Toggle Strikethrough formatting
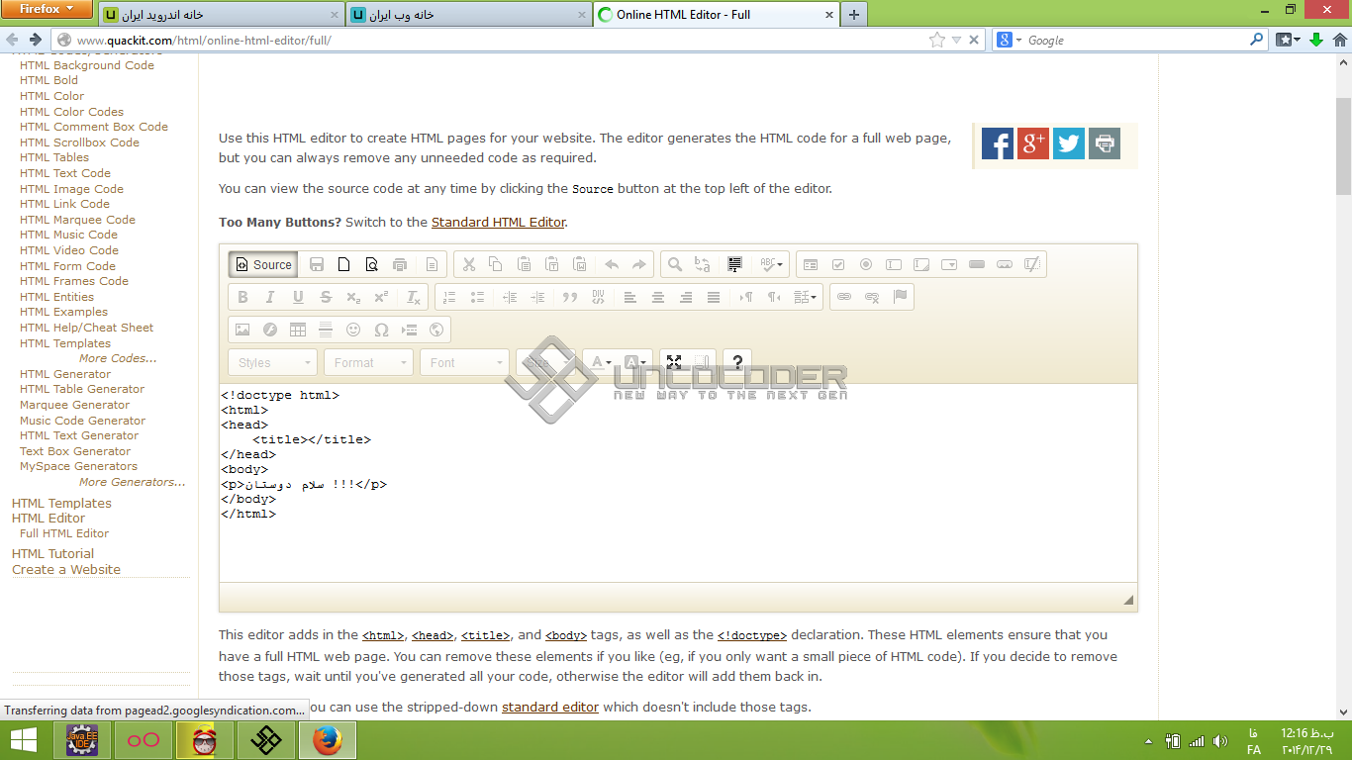The image size is (1352, 760). (326, 297)
